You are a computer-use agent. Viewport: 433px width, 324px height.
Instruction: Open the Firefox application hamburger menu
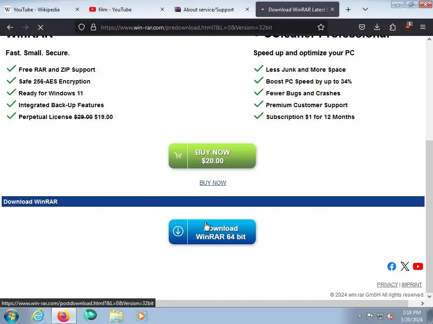[x=423, y=27]
